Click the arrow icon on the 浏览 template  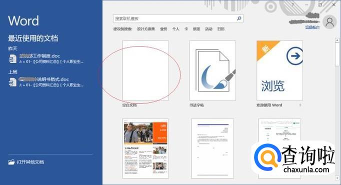pos(295,56)
